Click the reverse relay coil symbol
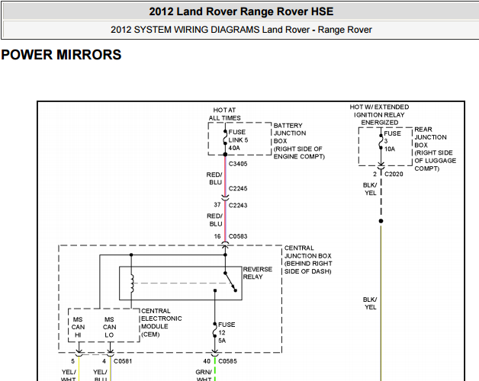Viewport: 479px width, 381px height. 132,283
